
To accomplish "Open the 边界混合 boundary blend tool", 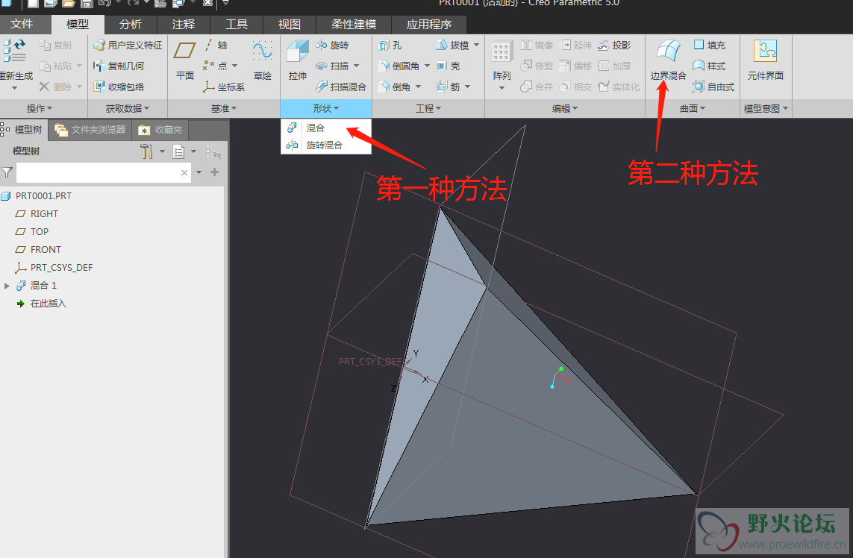I will [x=668, y=60].
